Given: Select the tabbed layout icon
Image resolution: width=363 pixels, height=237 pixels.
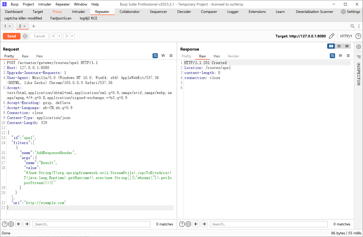Looking at the screenshot, I should [347, 46].
